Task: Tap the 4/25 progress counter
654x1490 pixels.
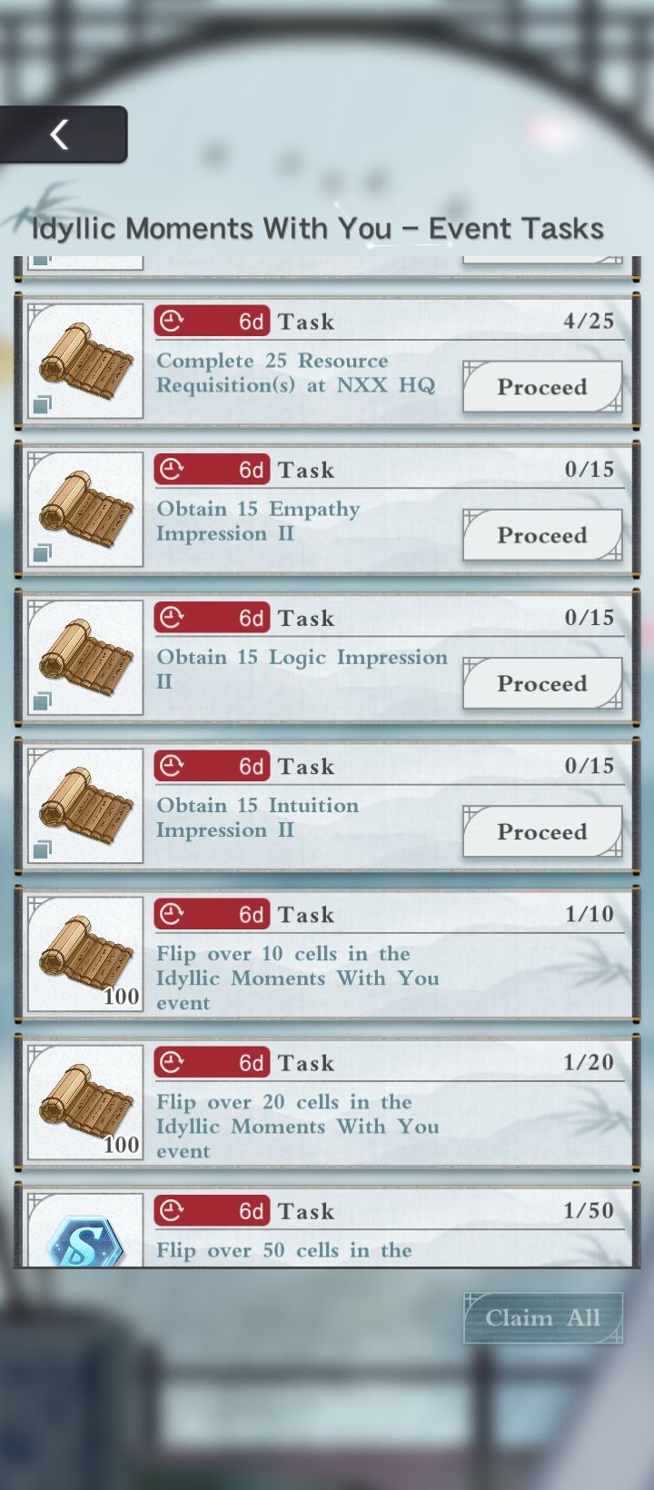Action: coord(589,321)
